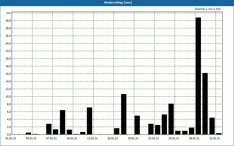The height and width of the screenshot is (146, 234).
Task: Click the 0,0 y-axis value
Action: tap(9, 135)
